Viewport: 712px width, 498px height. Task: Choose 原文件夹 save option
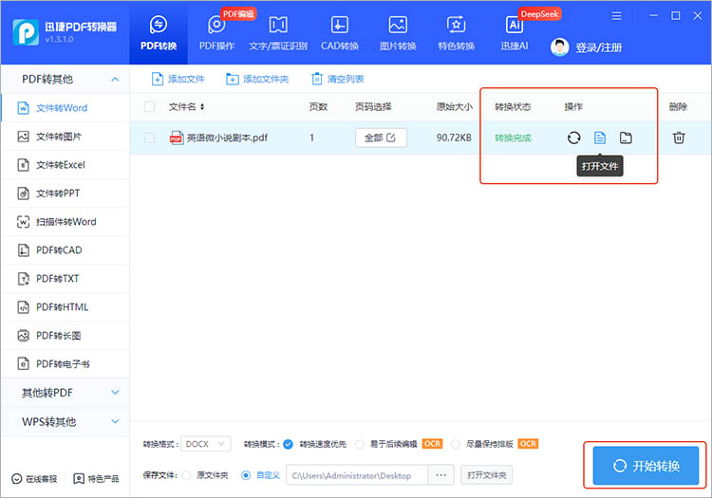(x=186, y=475)
